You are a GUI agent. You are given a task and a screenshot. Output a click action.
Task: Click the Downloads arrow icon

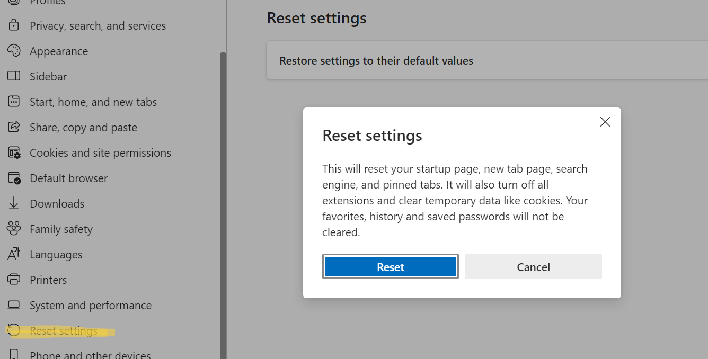[x=14, y=203]
